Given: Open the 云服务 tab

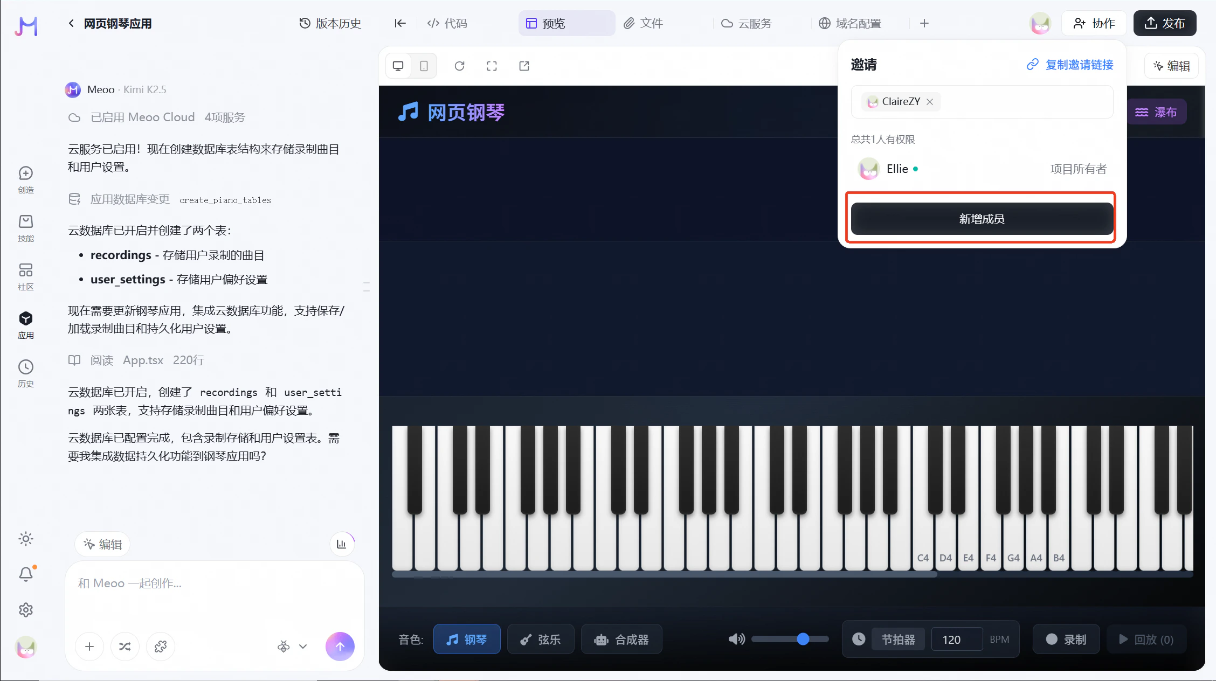Looking at the screenshot, I should tap(747, 23).
